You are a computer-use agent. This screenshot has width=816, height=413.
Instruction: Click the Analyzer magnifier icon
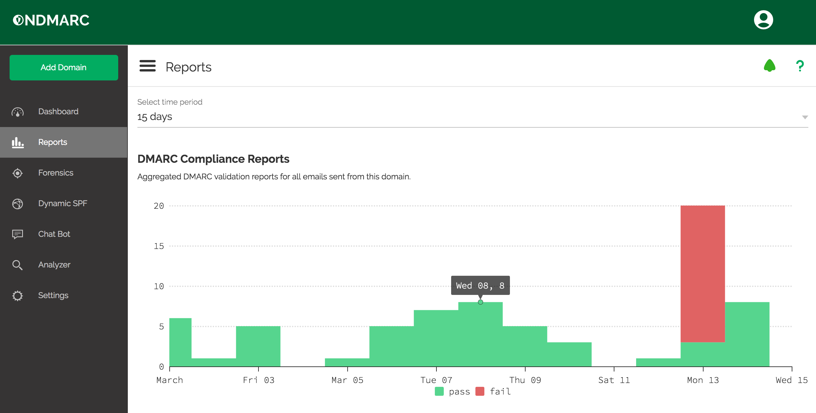point(18,265)
